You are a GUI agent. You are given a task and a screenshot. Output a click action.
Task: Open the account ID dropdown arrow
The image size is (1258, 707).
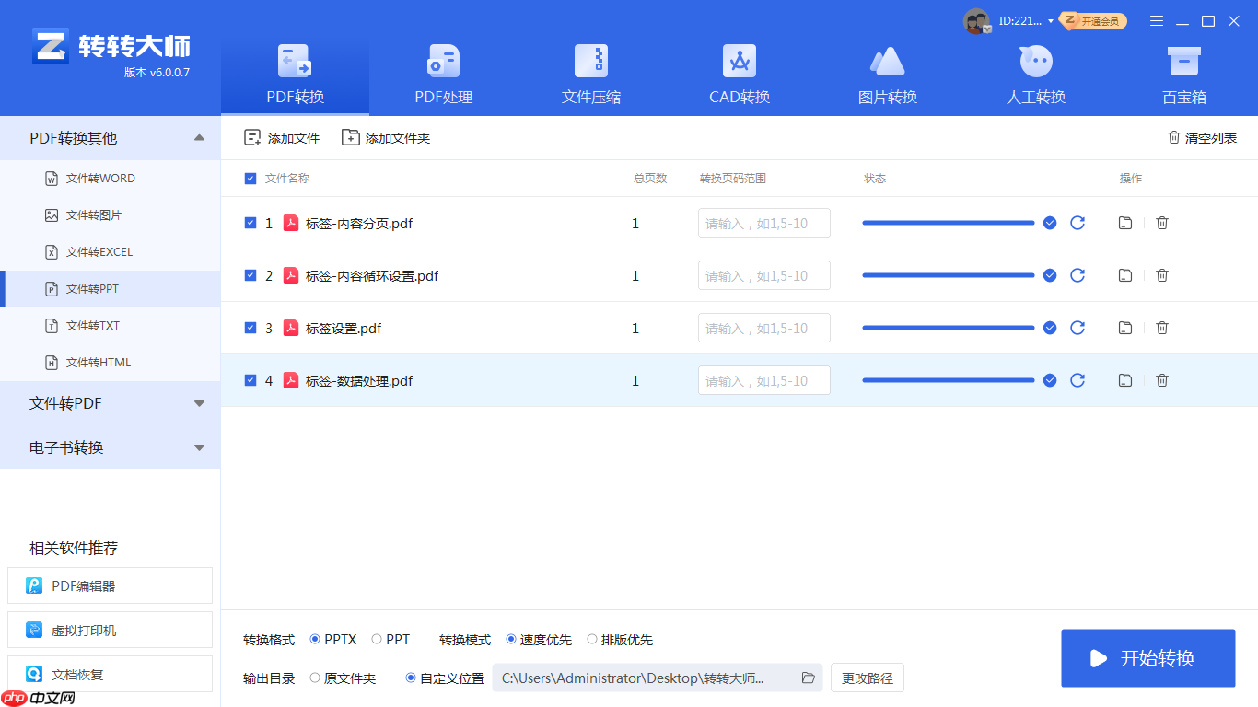[1051, 21]
